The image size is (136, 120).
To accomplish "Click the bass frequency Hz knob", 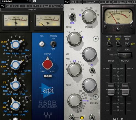I will (75, 101).
